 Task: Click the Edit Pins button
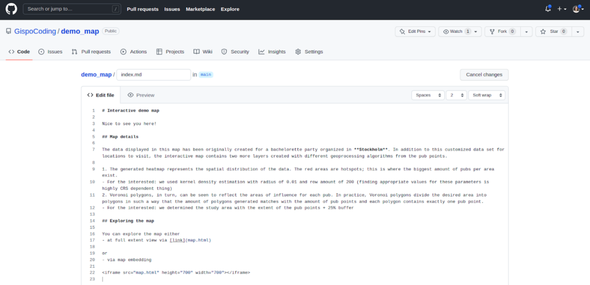point(415,32)
